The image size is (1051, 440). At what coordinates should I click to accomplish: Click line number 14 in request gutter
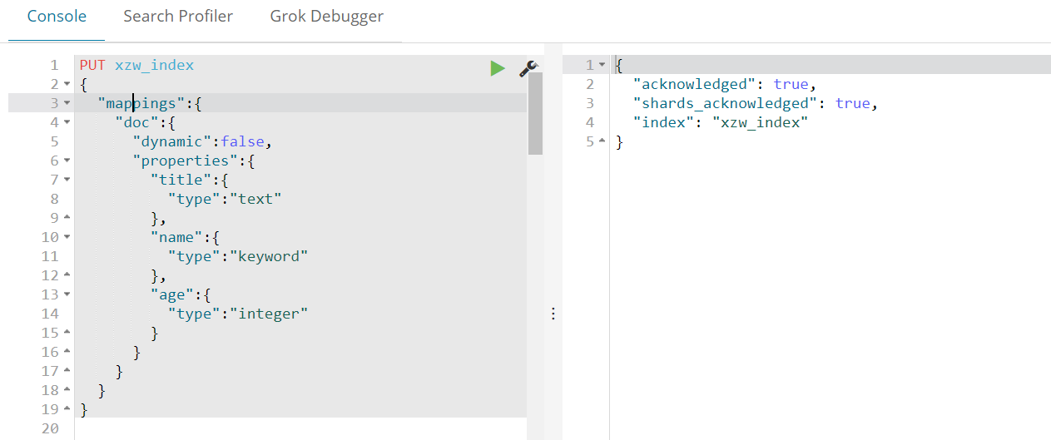50,314
